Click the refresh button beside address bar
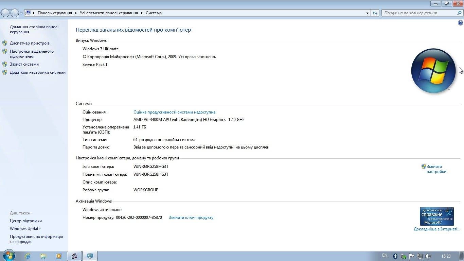The width and height of the screenshot is (464, 261). (375, 13)
